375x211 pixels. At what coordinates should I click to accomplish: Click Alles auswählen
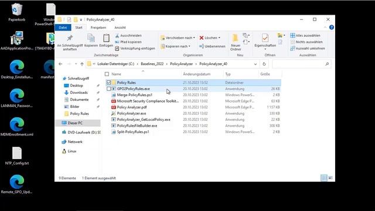tap(305, 35)
